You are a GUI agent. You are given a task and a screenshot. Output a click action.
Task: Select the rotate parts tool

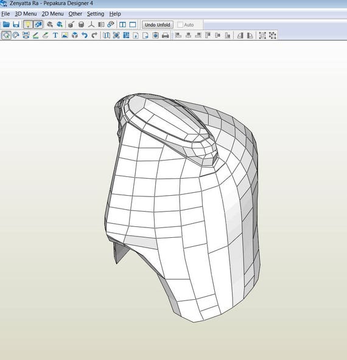(16, 35)
